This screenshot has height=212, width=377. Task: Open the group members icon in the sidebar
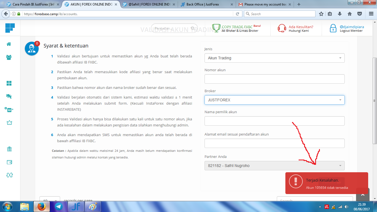click(x=9, y=57)
